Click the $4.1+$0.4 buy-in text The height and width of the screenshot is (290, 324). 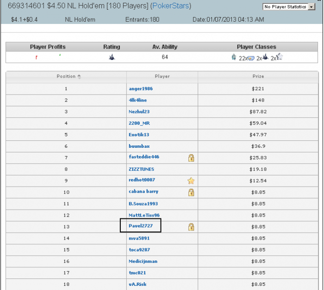25,19
